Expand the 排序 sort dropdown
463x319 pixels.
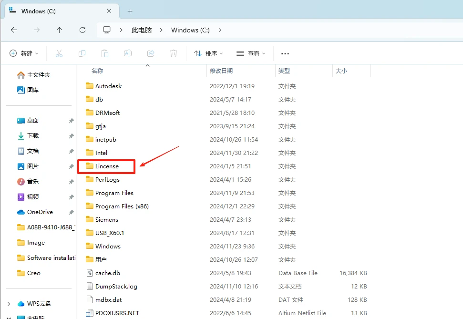point(208,53)
